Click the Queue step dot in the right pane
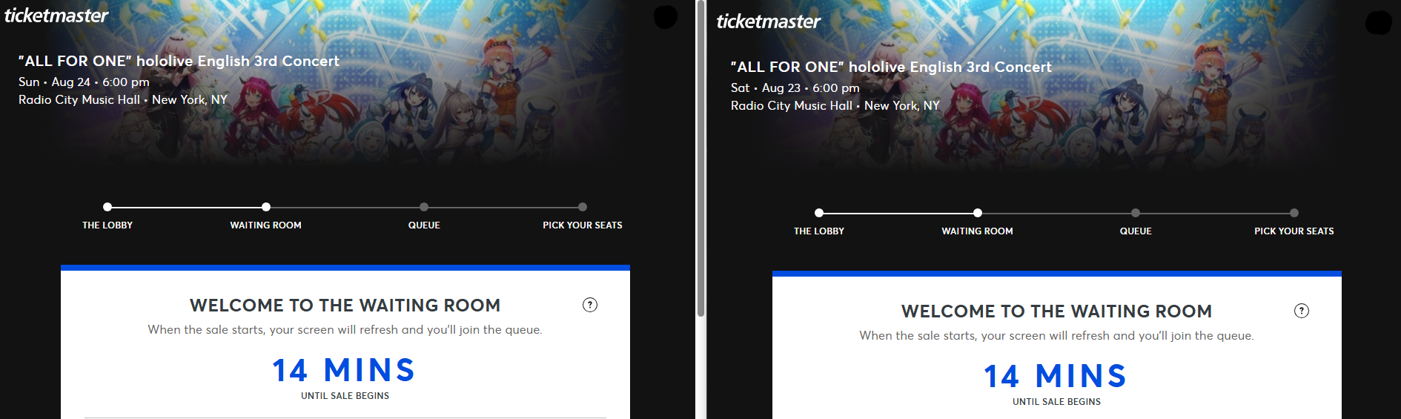 [1136, 213]
